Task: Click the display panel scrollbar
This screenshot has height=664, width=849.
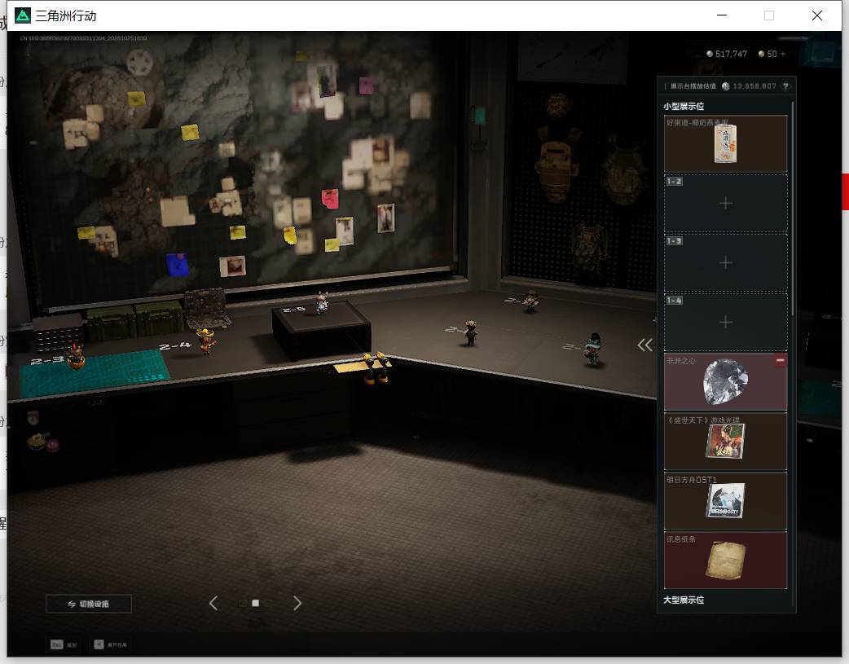Action: 793,209
